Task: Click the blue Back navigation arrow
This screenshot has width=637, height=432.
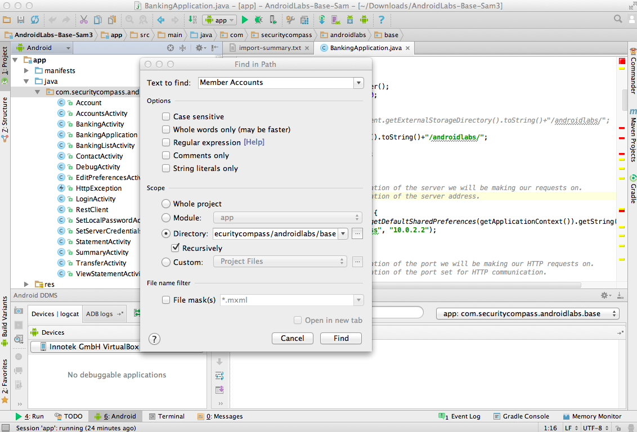Action: [160, 20]
